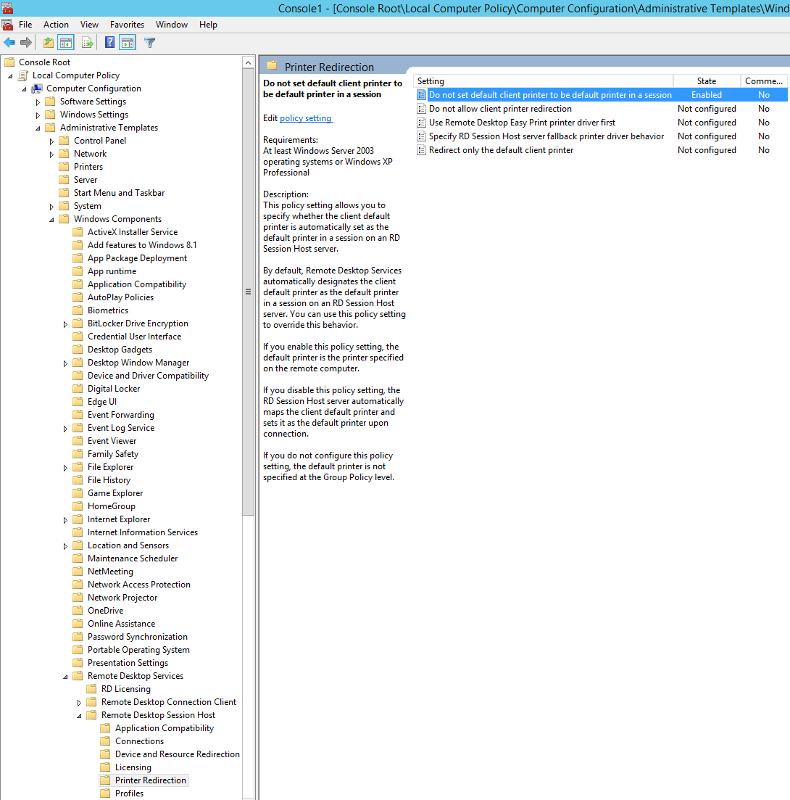790x800 pixels.
Task: Click the tree scrollbar up arrow
Action: pos(248,63)
